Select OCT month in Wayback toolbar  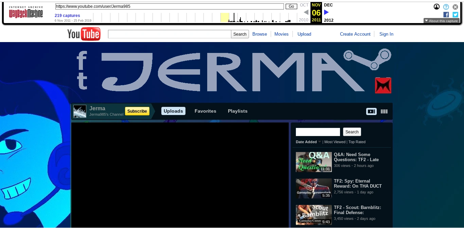point(304,5)
